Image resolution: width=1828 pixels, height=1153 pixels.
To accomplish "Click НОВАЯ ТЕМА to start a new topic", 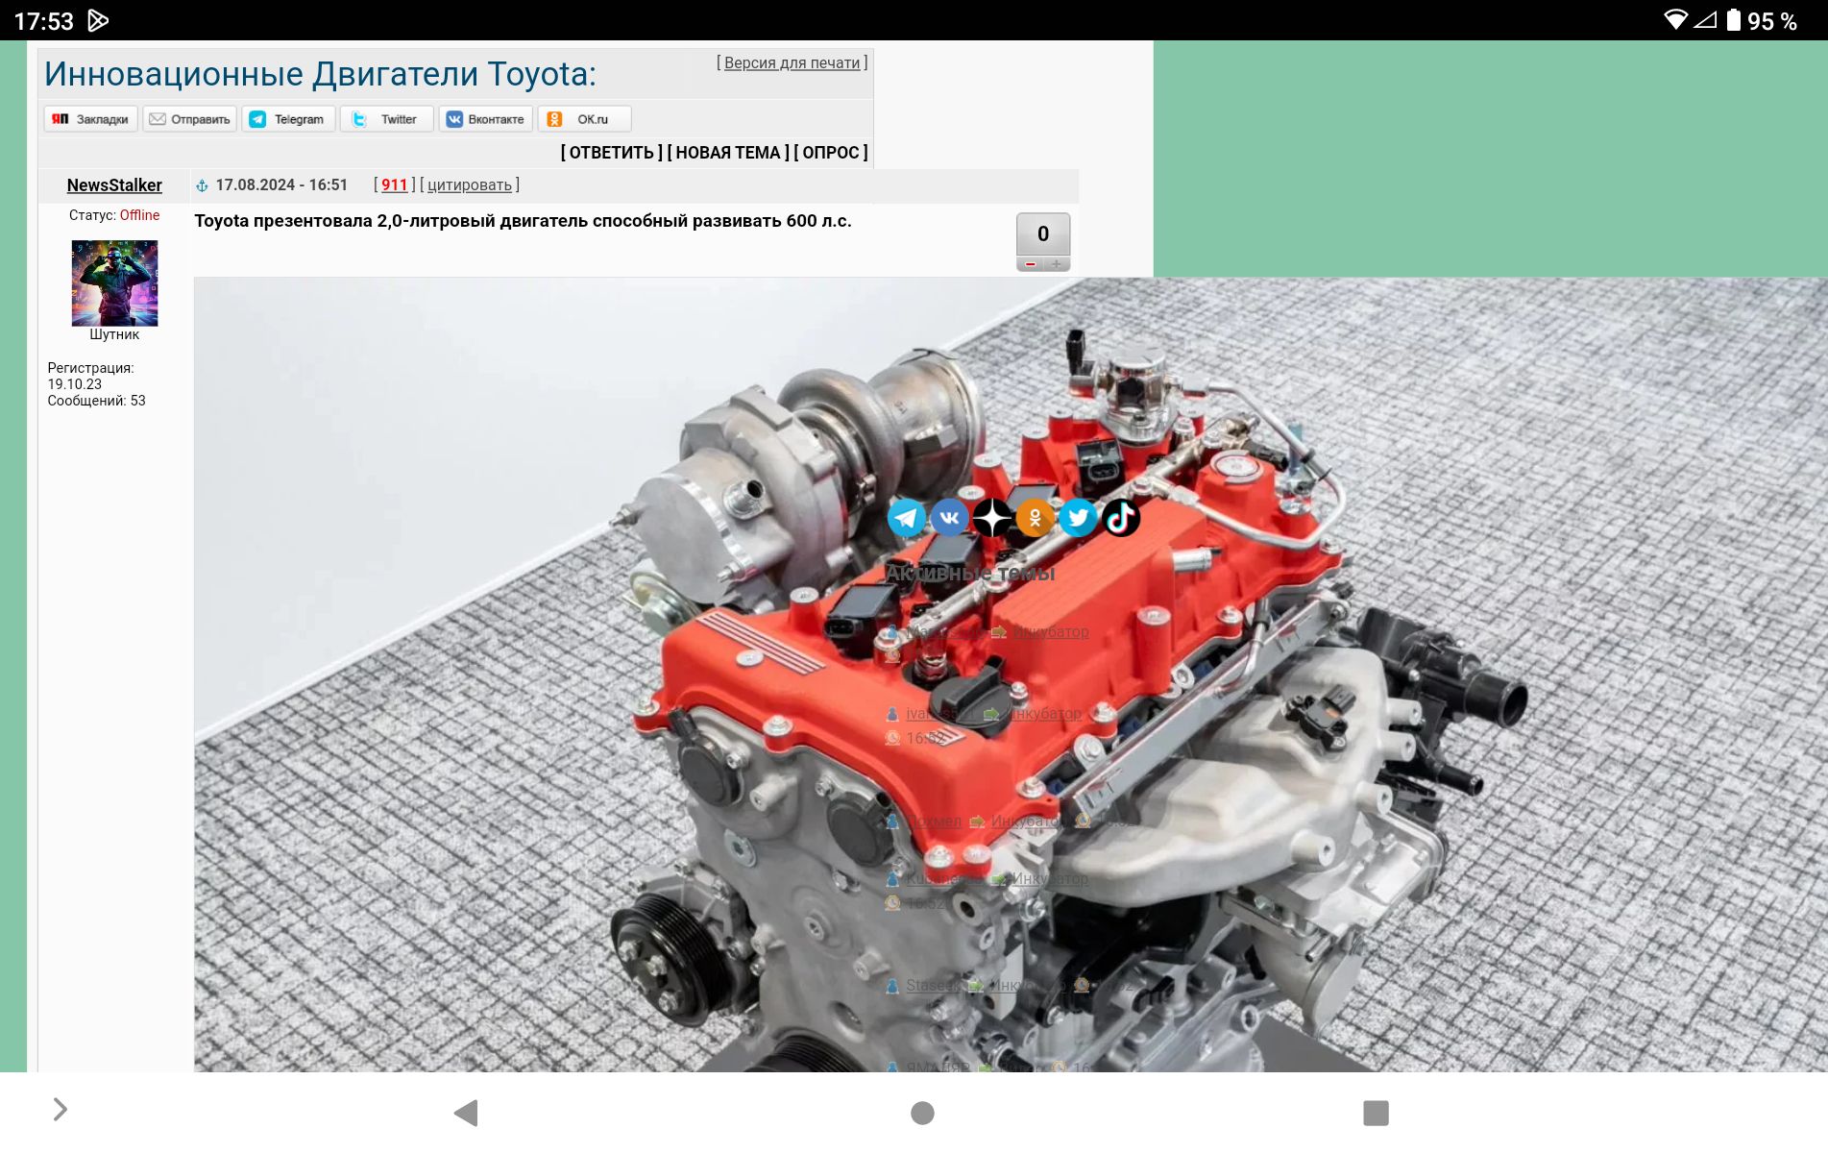I will click(728, 153).
